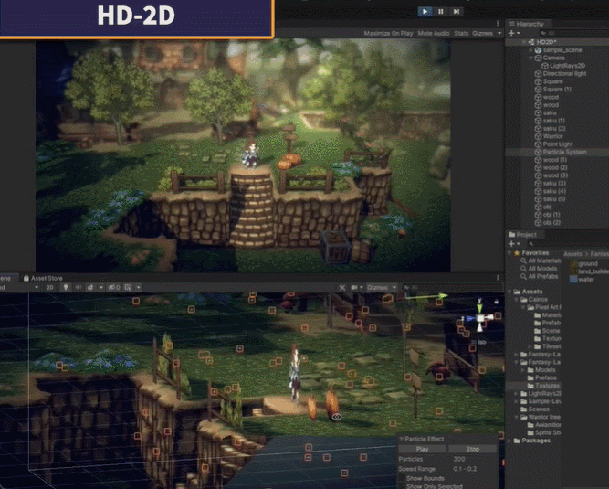The image size is (609, 489).
Task: Enable the Show Bounds checkbox
Action: (x=402, y=477)
